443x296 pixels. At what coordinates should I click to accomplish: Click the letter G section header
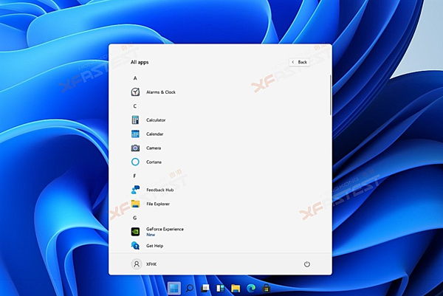click(x=135, y=218)
